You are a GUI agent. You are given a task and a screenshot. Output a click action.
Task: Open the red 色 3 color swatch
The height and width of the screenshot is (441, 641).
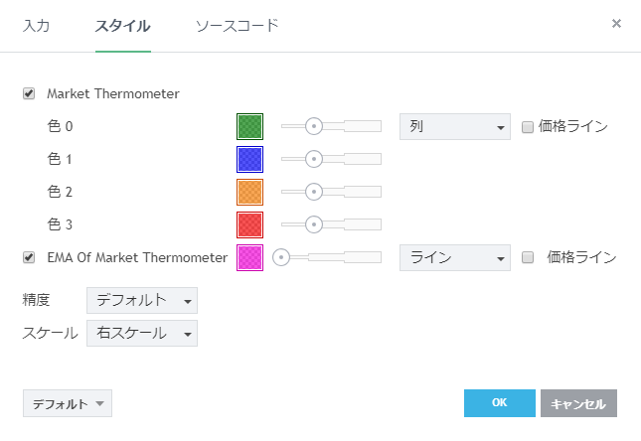249,224
